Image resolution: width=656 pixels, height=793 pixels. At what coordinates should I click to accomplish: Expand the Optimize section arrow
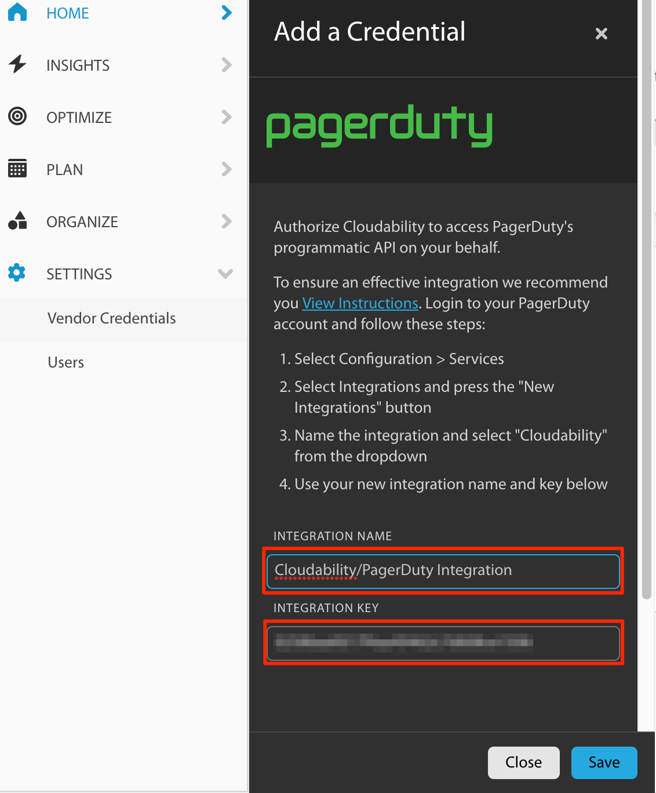point(227,117)
